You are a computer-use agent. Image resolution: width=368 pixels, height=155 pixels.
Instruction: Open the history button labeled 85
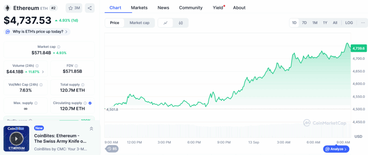click(x=112, y=149)
